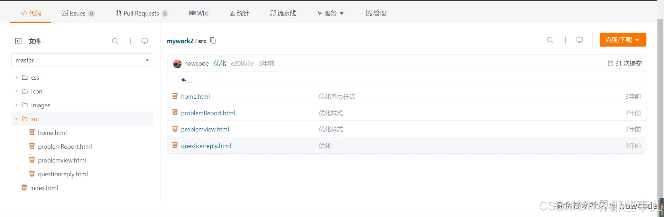
Task: Select the src folder in tree
Action: pos(35,119)
